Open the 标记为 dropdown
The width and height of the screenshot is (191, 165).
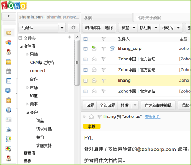coord(171,28)
